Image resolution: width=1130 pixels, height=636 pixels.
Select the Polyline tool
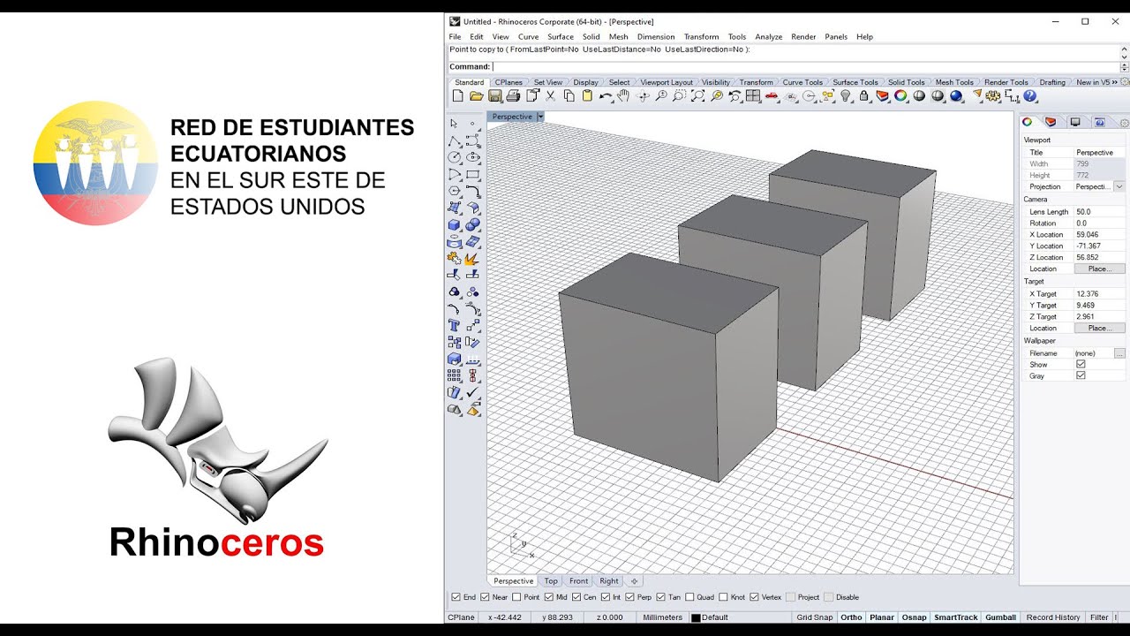coord(454,140)
